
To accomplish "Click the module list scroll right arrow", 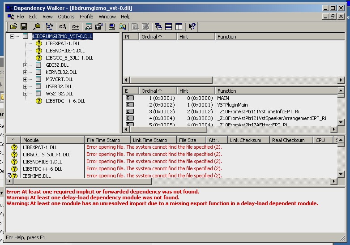I will pyautogui.click(x=333, y=181).
